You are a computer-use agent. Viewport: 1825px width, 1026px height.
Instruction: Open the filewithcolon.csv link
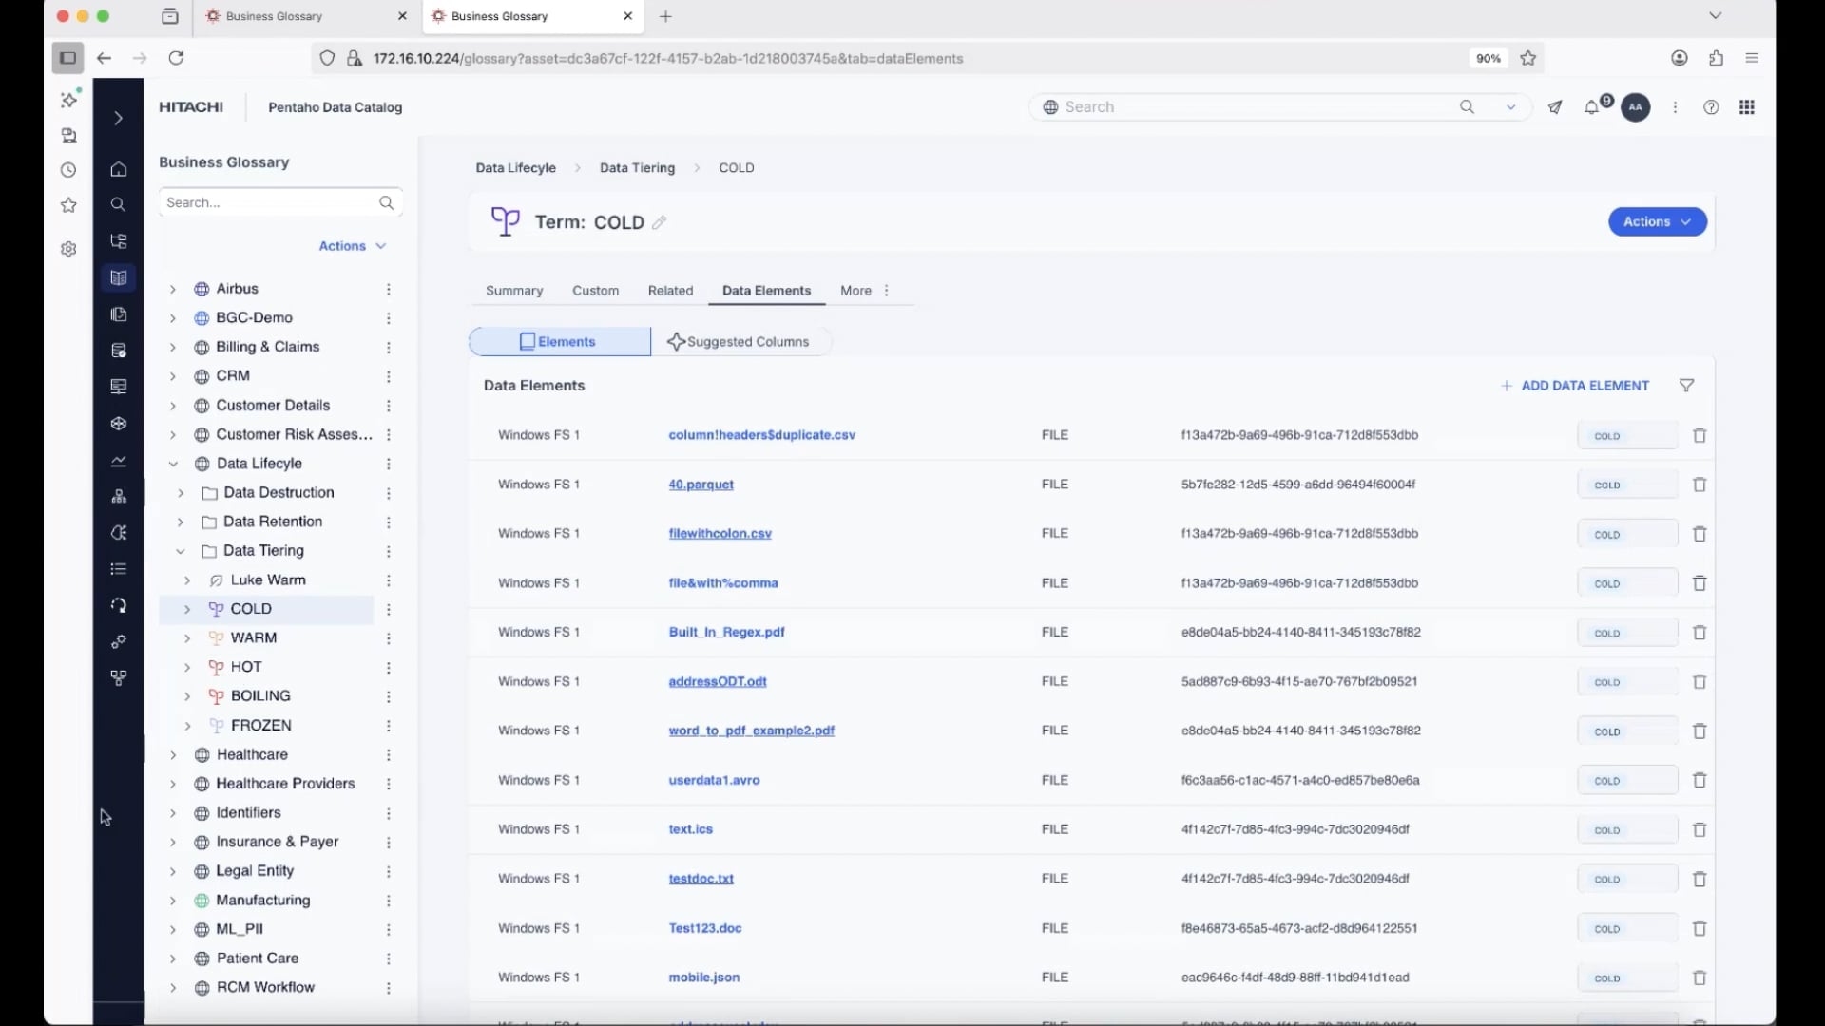[x=720, y=534]
